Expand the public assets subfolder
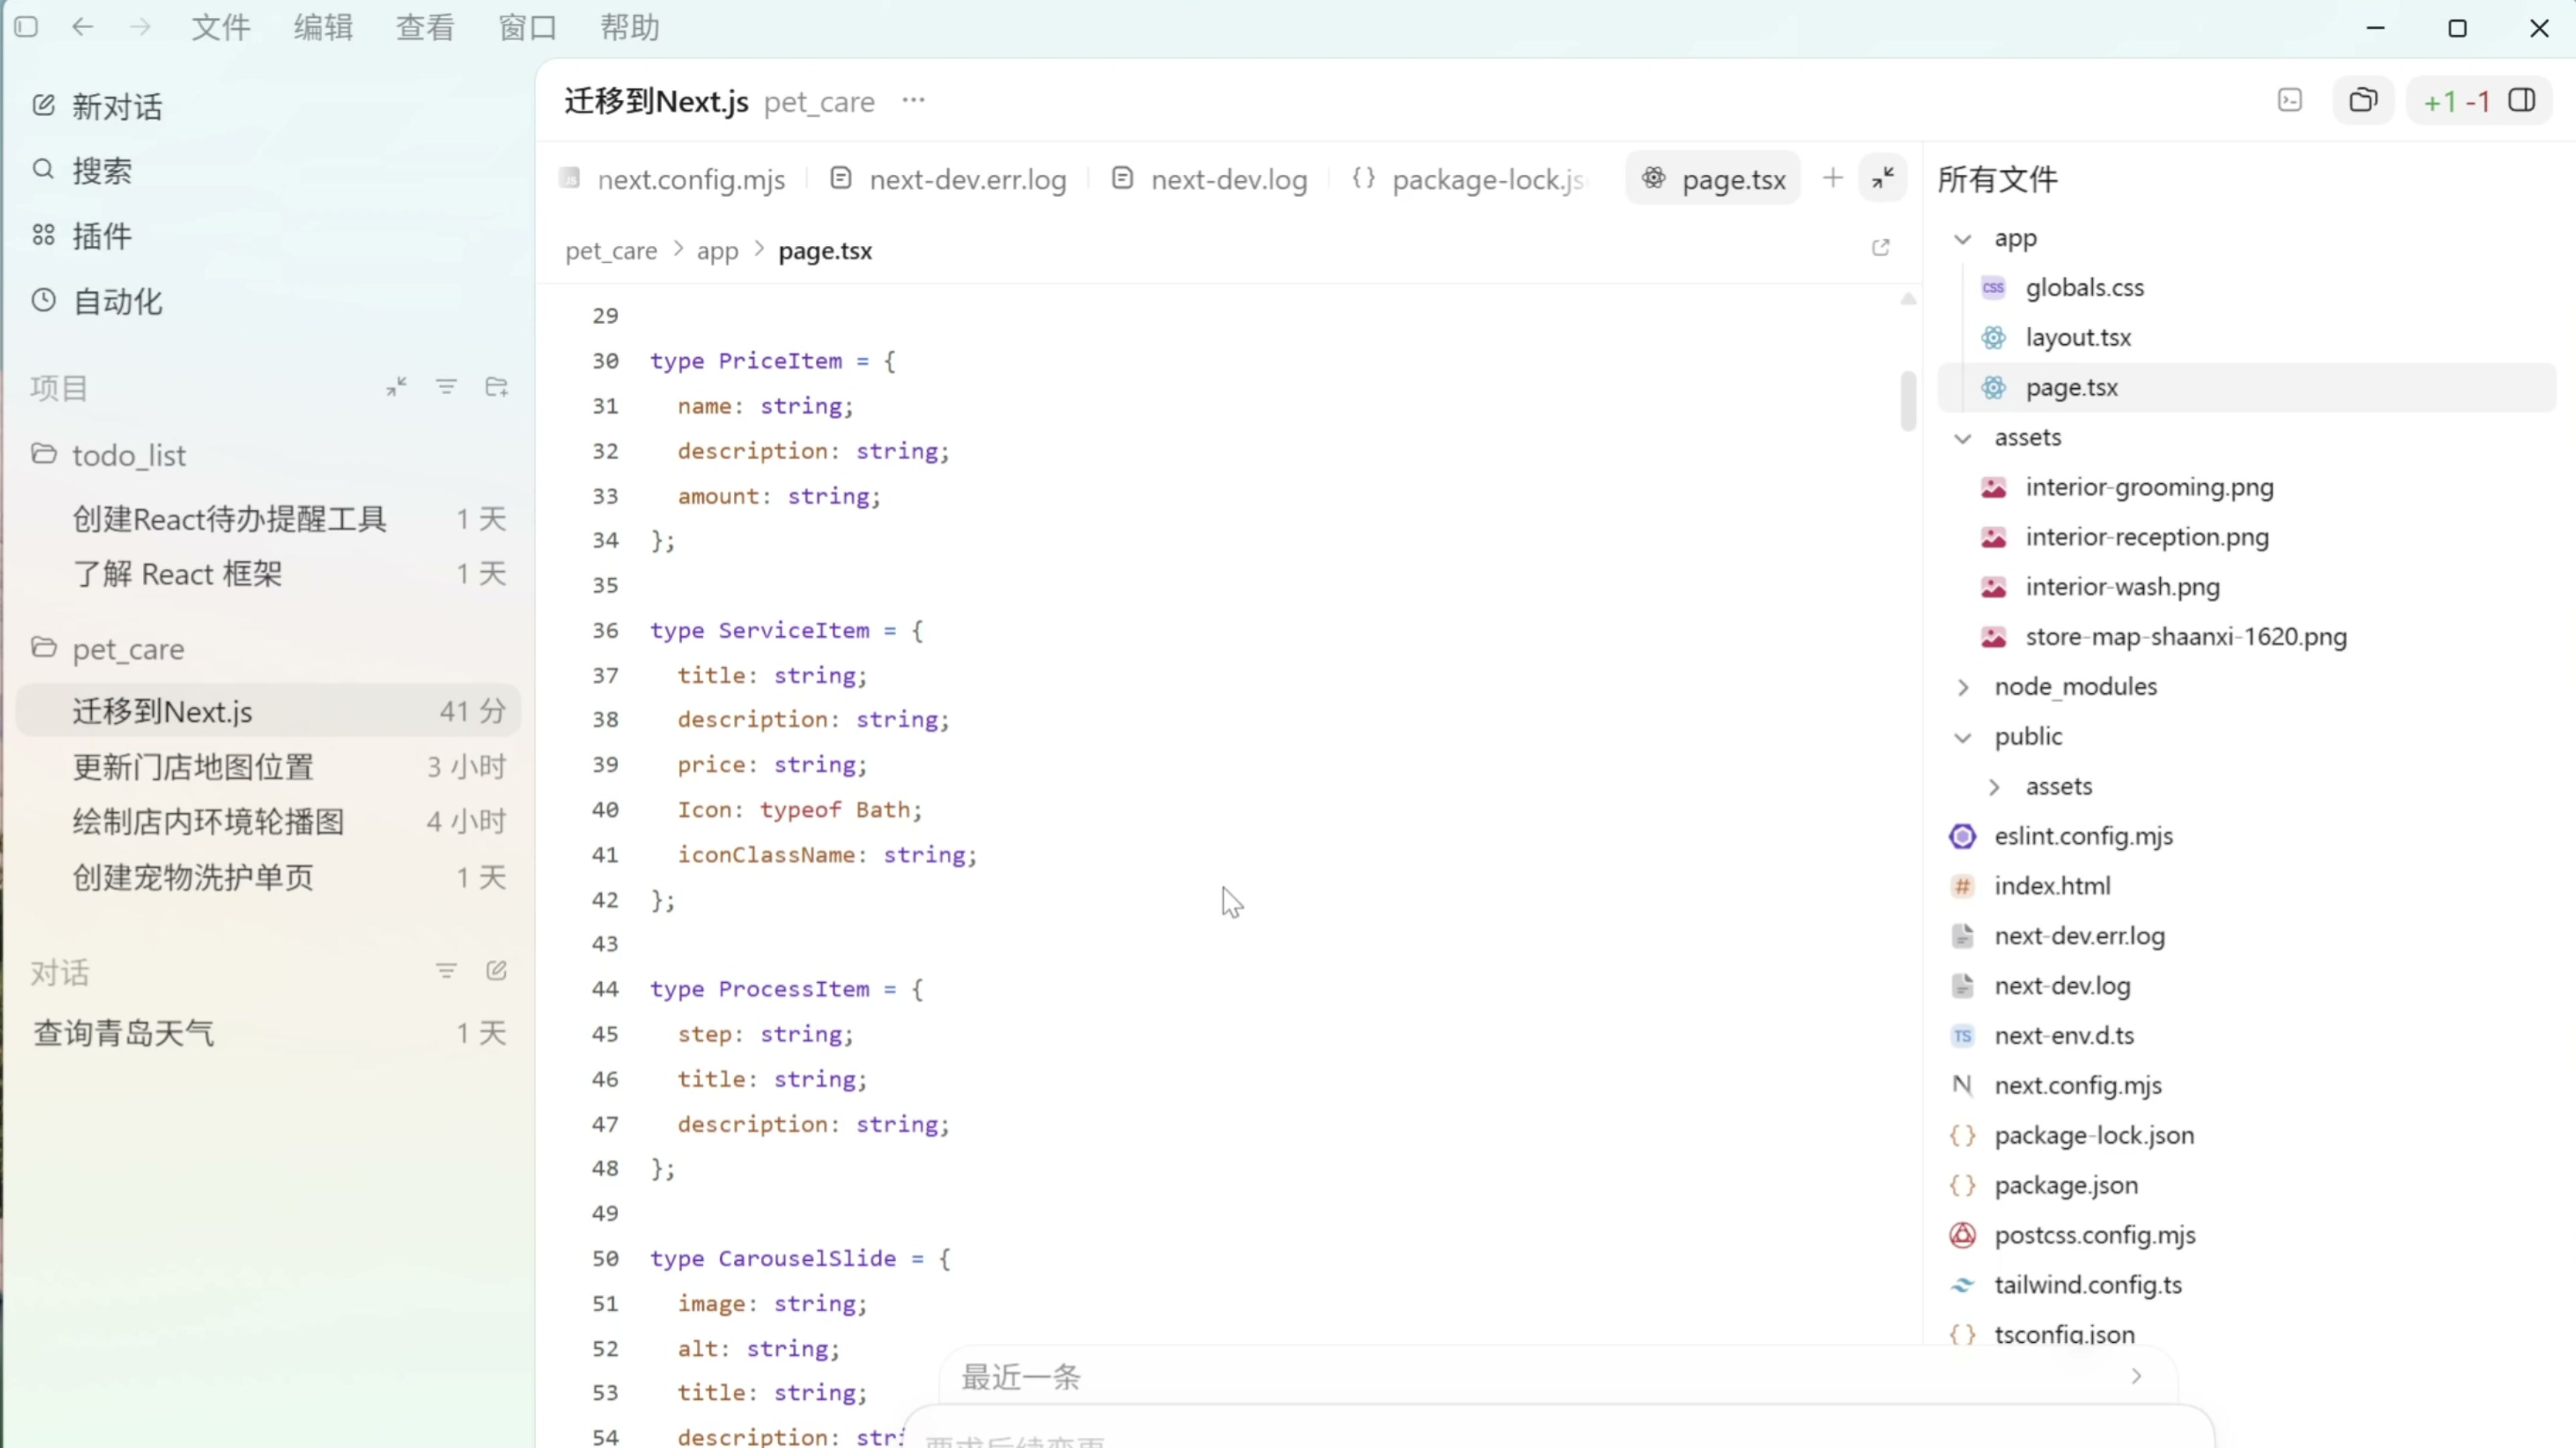Screen dimensions: 2576x1448 [1994, 788]
